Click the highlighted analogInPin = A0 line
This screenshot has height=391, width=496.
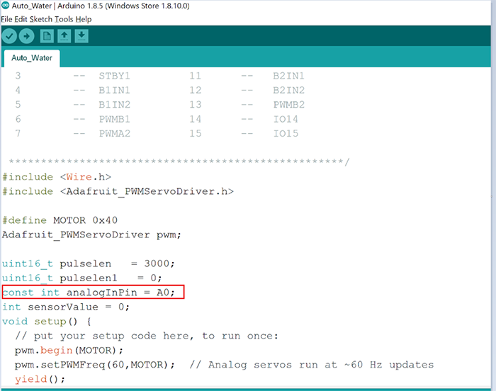93,293
